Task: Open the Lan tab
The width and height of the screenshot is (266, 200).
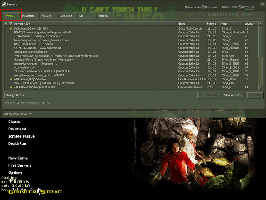Action: [x=87, y=16]
